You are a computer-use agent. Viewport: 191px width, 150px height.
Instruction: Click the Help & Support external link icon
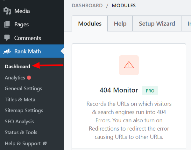pyautogui.click(x=45, y=143)
